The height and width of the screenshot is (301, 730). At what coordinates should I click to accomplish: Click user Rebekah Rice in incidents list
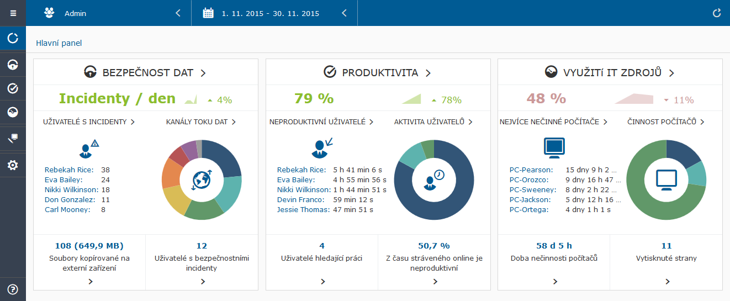coord(69,170)
